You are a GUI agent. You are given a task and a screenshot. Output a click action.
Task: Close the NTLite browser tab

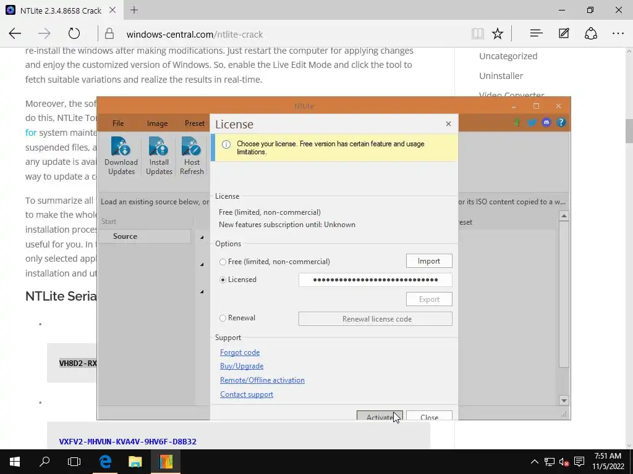(x=113, y=10)
